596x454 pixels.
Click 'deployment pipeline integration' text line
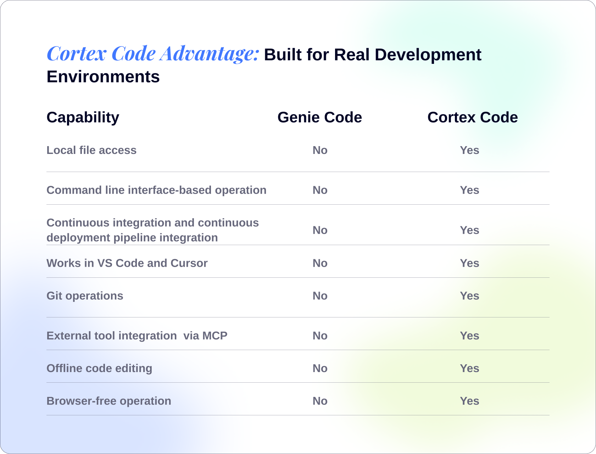[132, 238]
